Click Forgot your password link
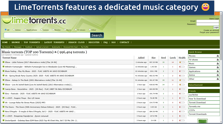The image size is (223, 124). (209, 32)
